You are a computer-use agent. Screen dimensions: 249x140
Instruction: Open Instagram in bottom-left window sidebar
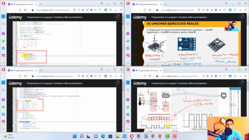coord(4,122)
